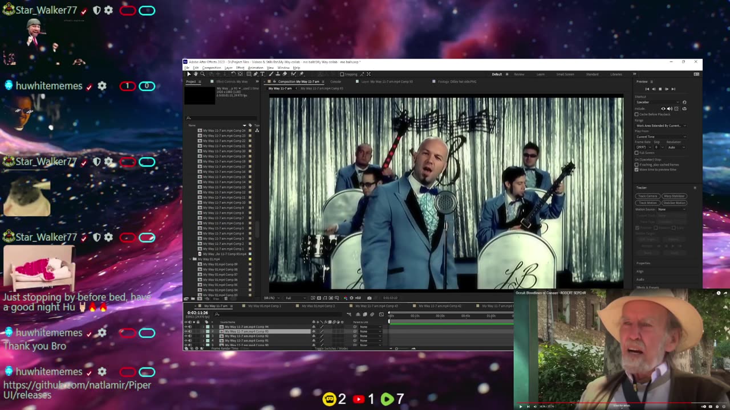Open the GitHub PiperUI releases link in chat
The image size is (730, 410).
click(x=77, y=390)
